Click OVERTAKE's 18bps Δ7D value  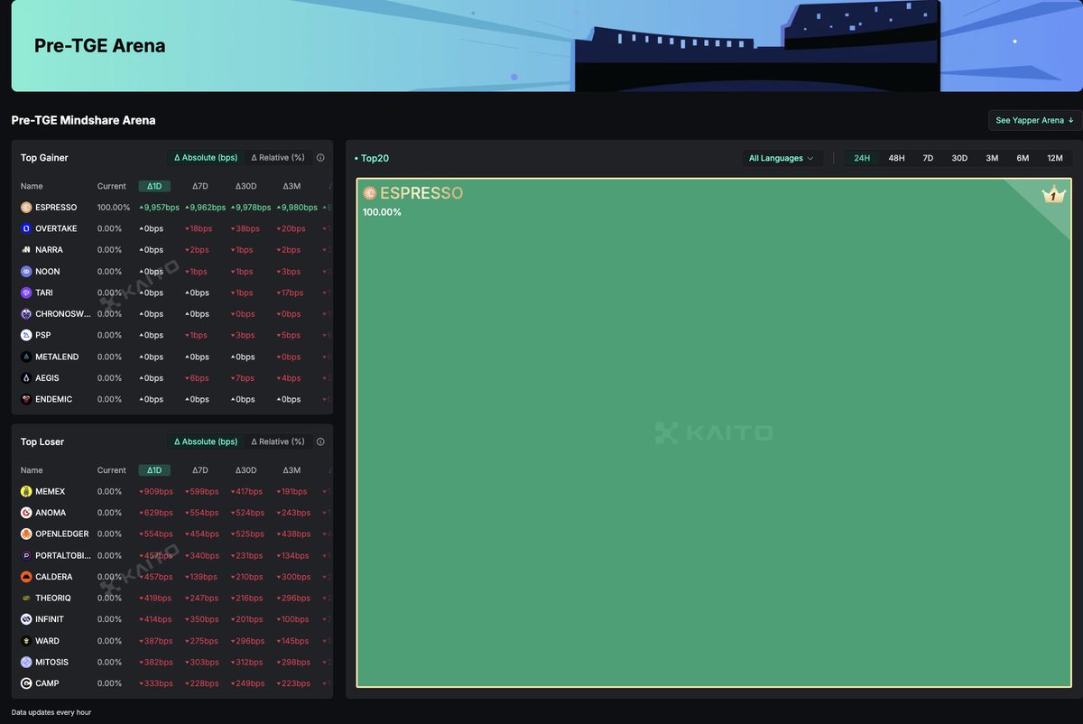coord(199,228)
